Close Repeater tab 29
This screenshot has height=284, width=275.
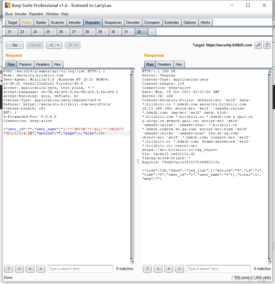[x=105, y=32]
